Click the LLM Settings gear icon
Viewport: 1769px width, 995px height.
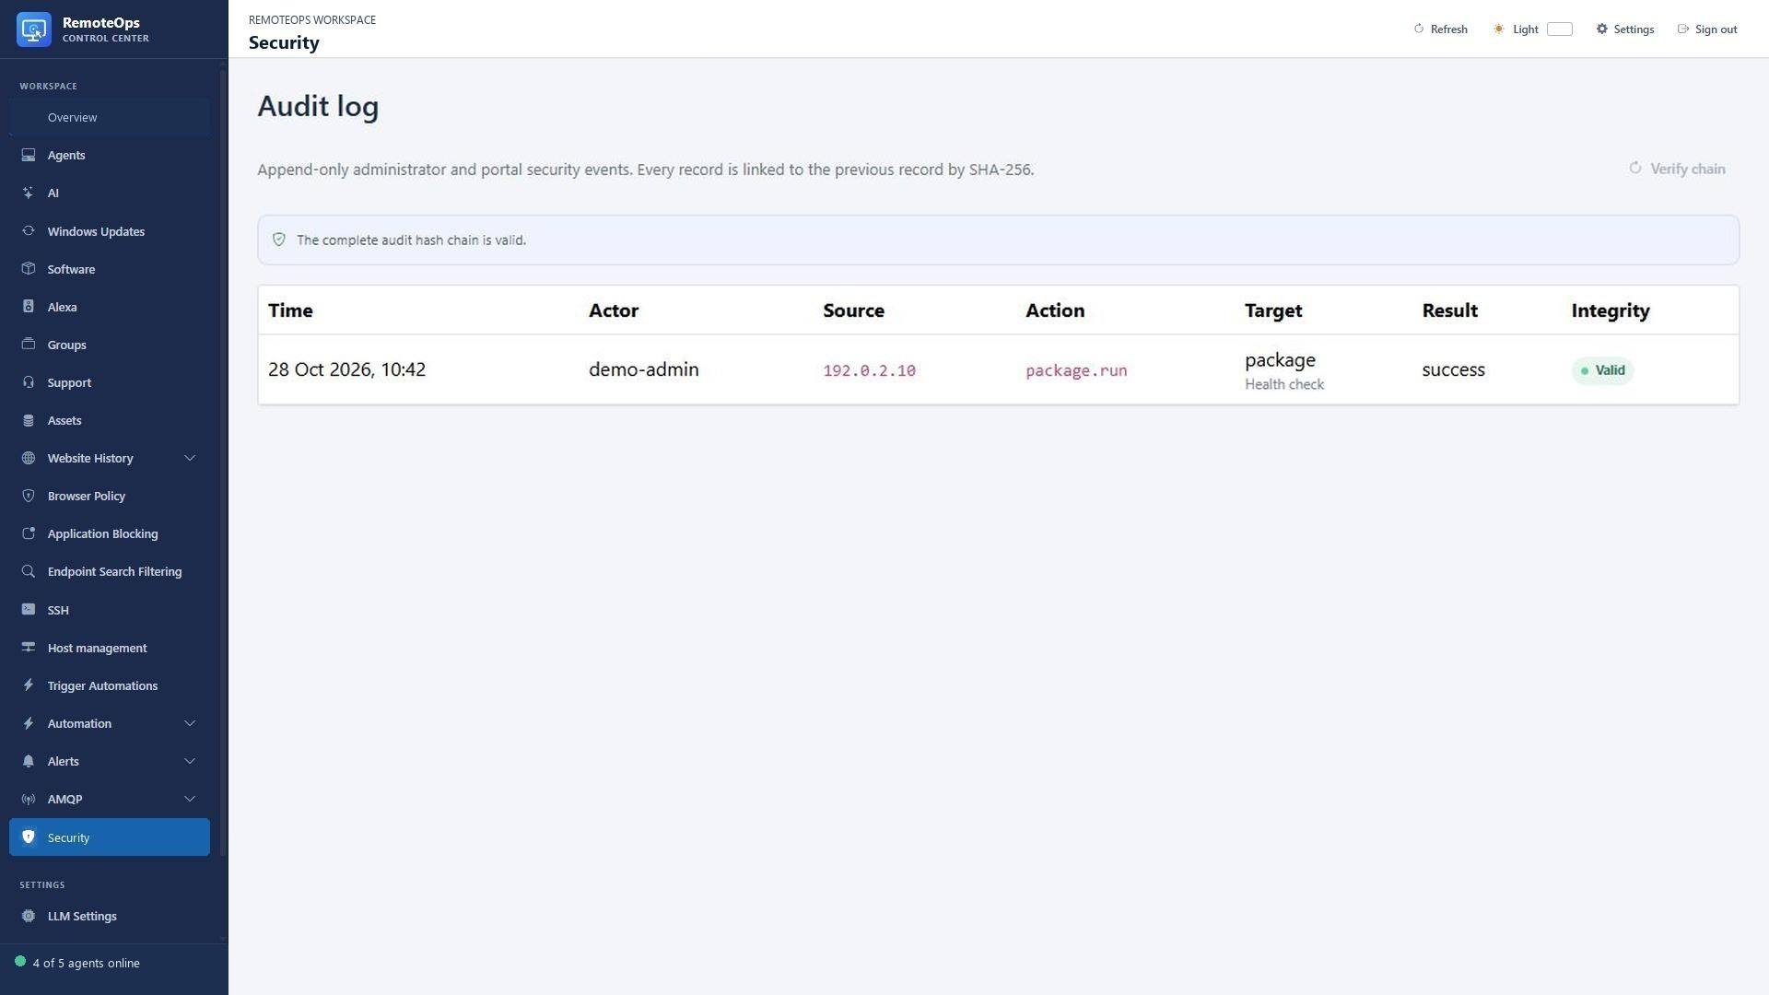[x=29, y=916]
